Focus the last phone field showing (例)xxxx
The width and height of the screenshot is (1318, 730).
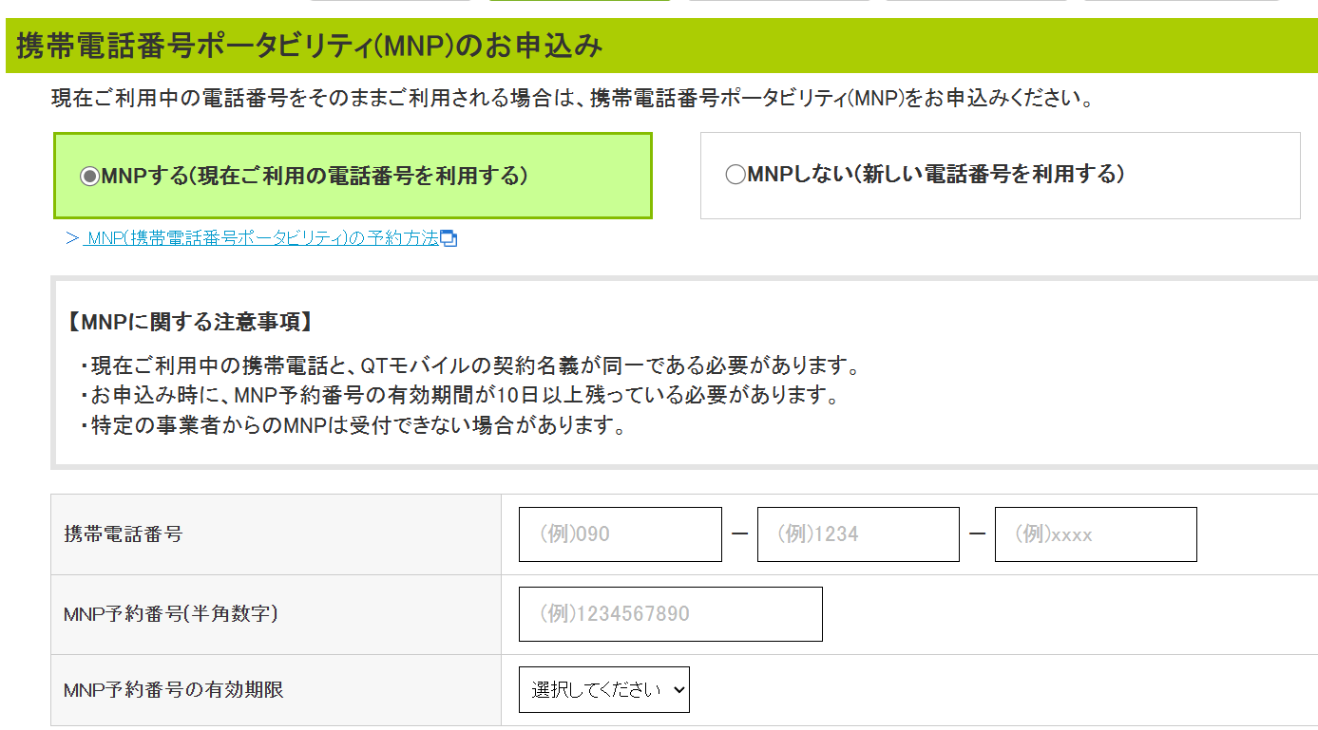1095,534
